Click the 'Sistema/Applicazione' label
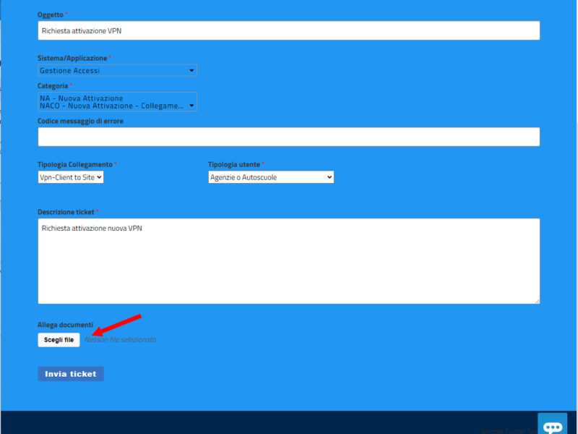The image size is (578, 434). click(x=72, y=58)
